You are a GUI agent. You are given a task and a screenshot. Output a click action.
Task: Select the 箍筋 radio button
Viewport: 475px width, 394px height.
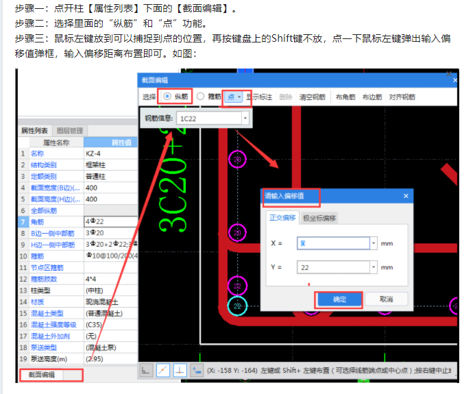coord(200,97)
